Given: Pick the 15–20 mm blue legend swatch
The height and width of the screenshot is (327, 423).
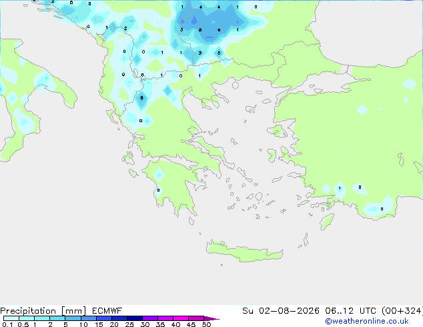Looking at the screenshot, I should click(104, 318).
